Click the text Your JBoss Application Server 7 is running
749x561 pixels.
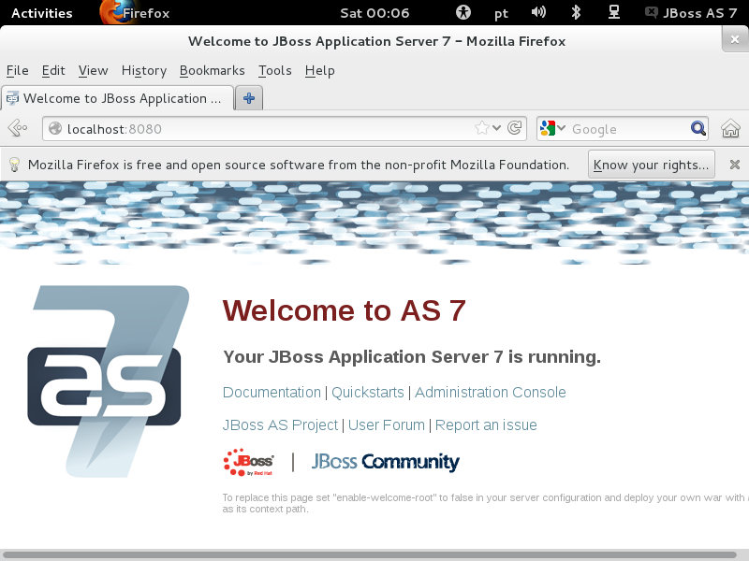[x=412, y=357]
